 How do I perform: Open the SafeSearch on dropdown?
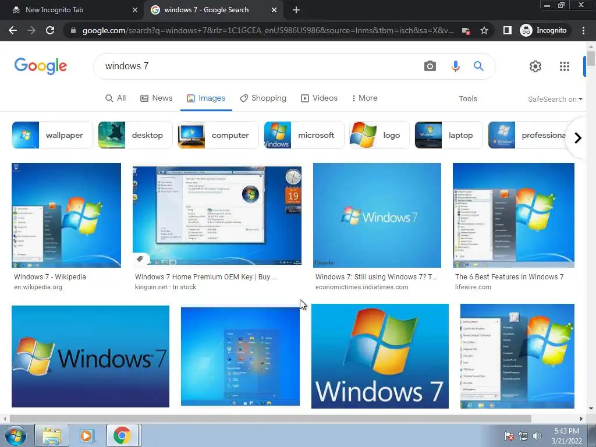(555, 99)
